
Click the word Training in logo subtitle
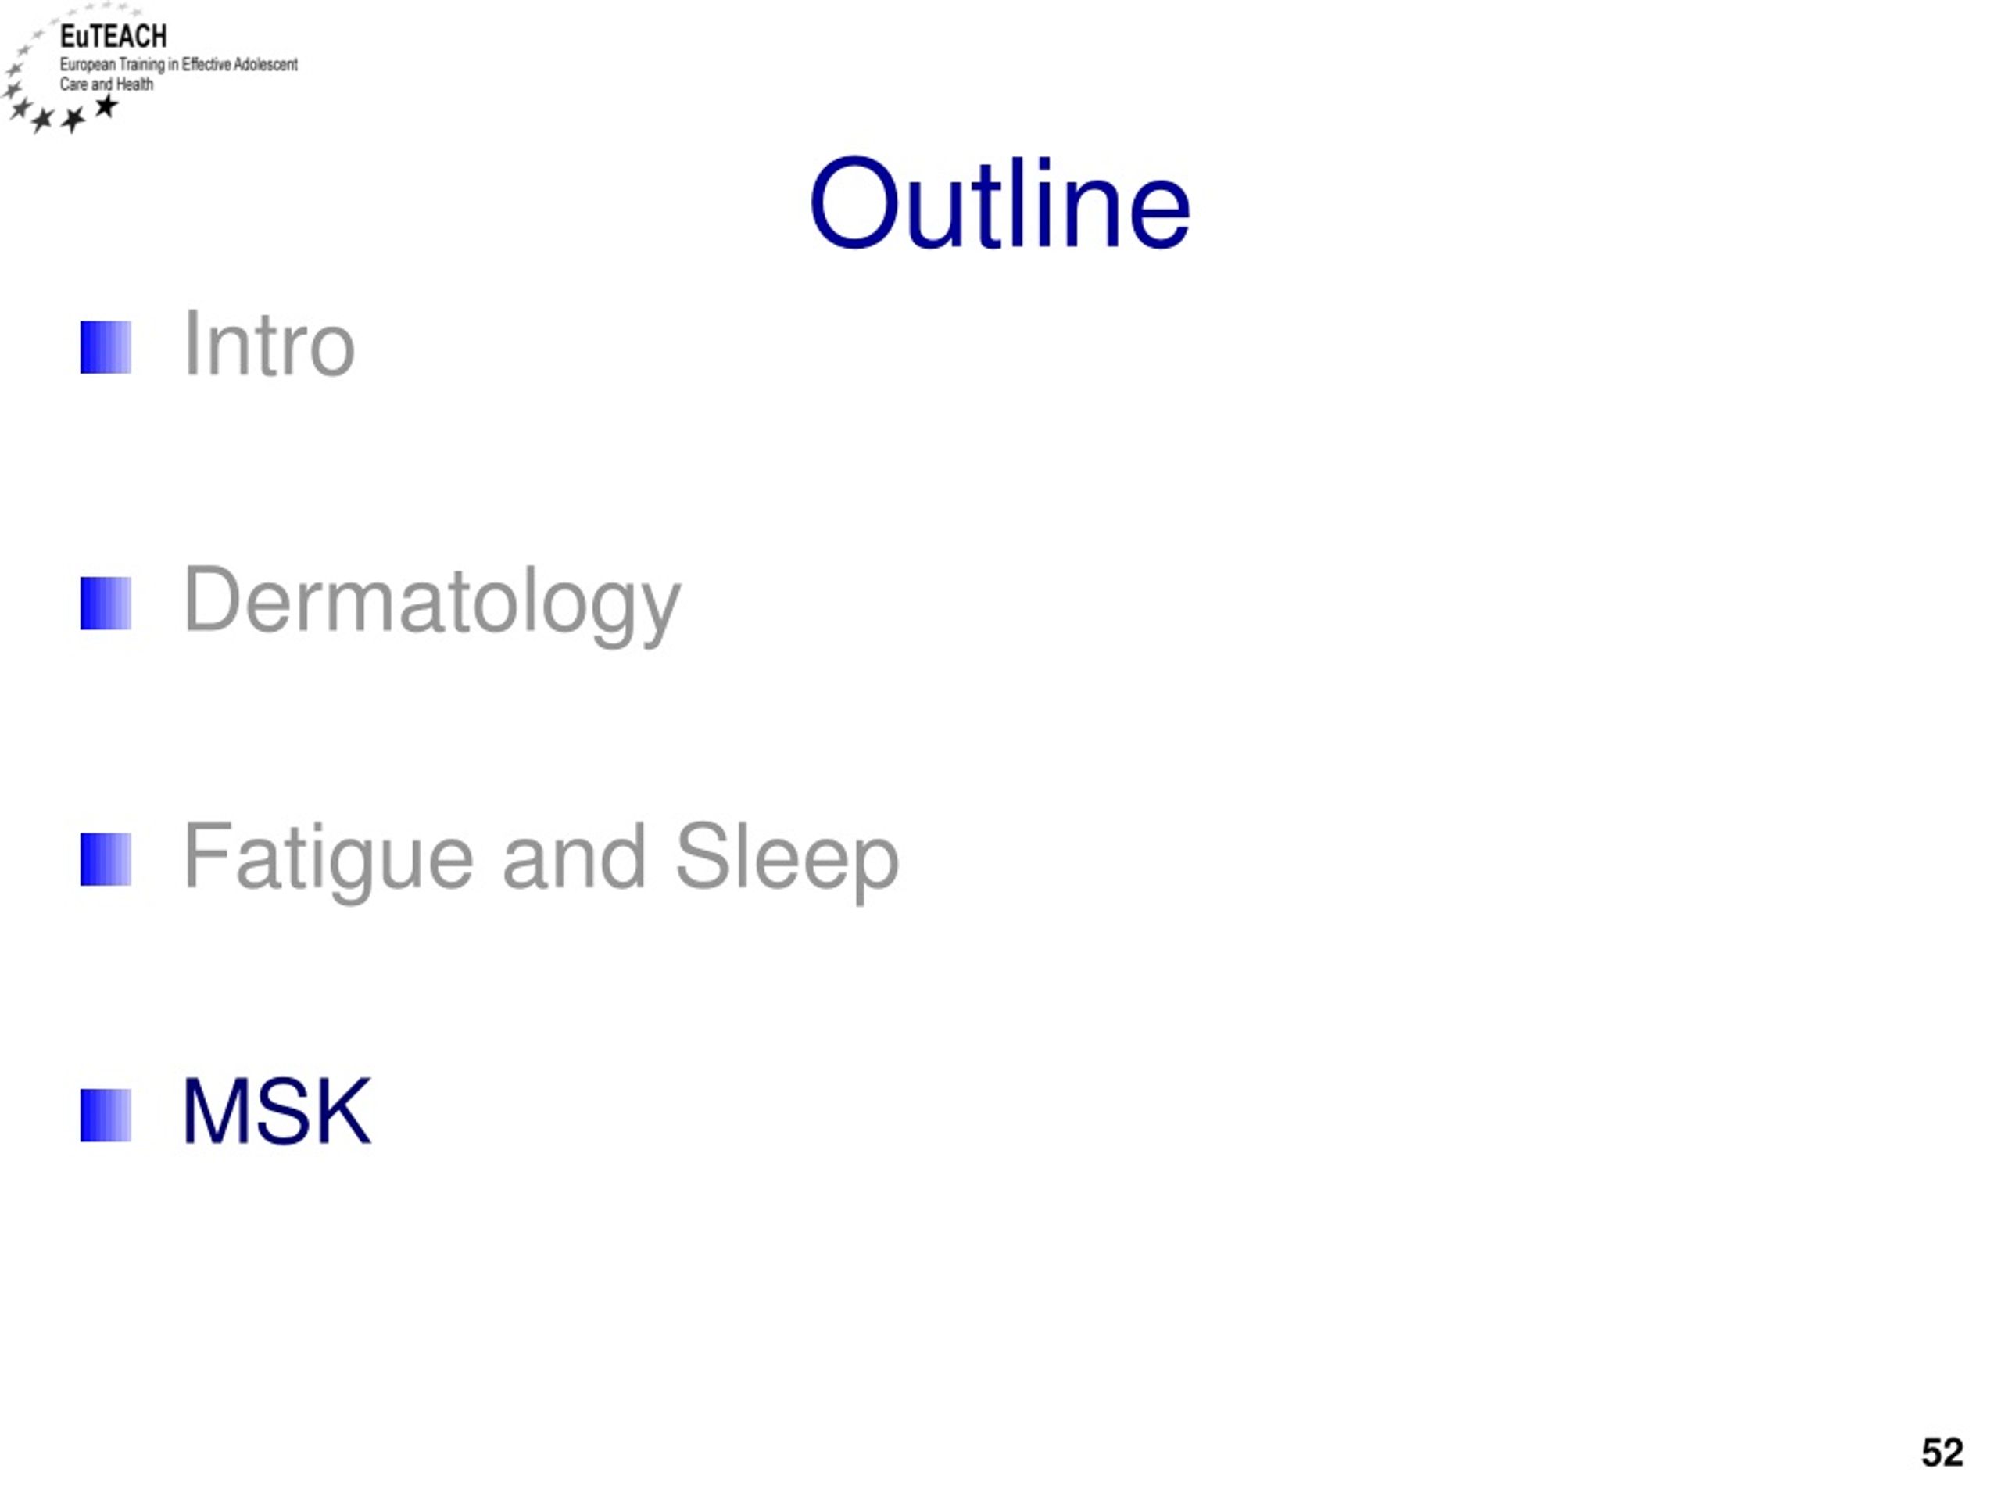(142, 65)
